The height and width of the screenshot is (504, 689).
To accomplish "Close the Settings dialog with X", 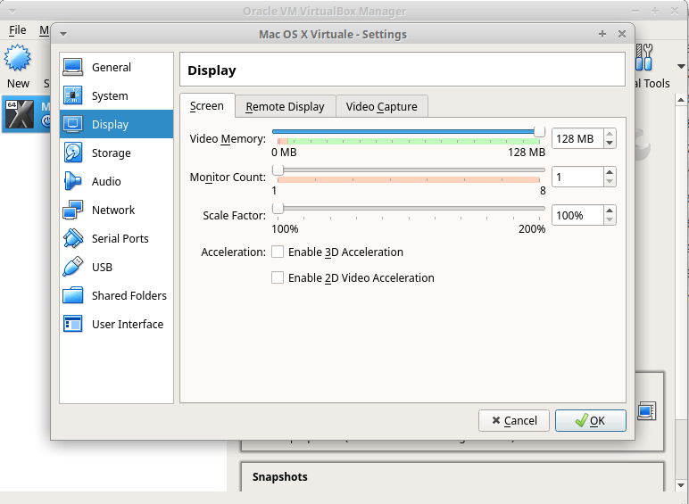I will point(622,34).
